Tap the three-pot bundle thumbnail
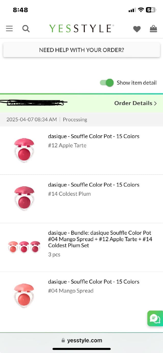This screenshot has width=163, height=353. point(24,247)
